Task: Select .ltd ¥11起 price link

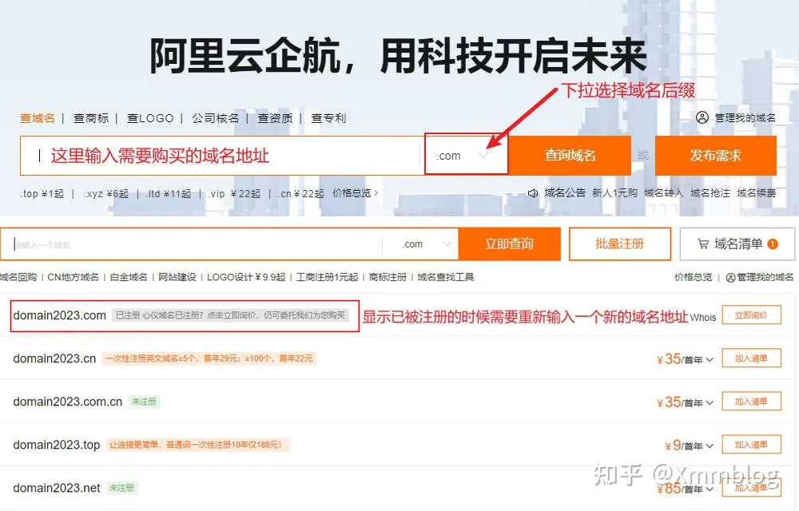Action: tap(168, 193)
